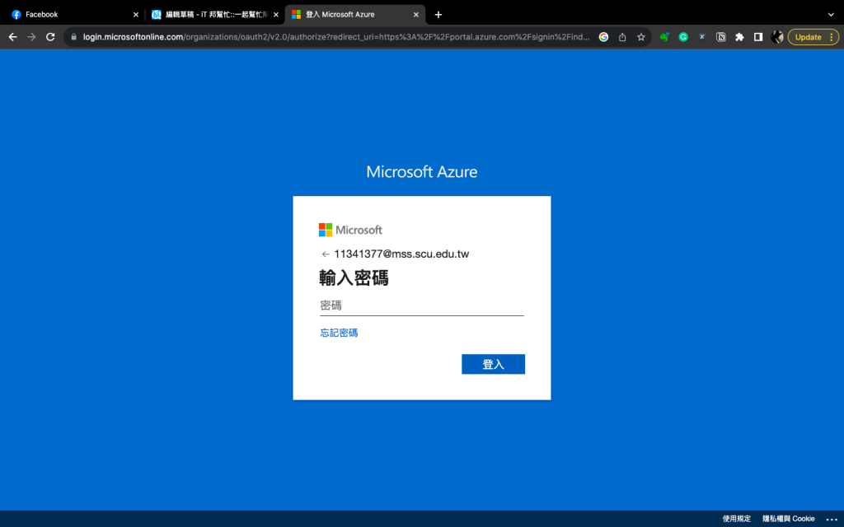Image resolution: width=844 pixels, height=527 pixels.
Task: Click the Google icon in address bar
Action: (x=603, y=37)
